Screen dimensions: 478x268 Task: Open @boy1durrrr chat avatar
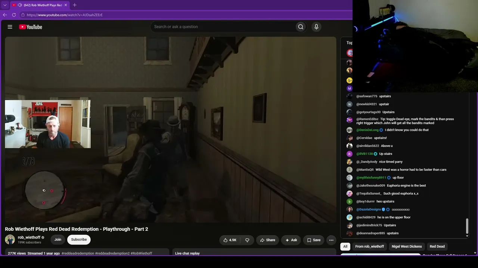pyautogui.click(x=350, y=201)
